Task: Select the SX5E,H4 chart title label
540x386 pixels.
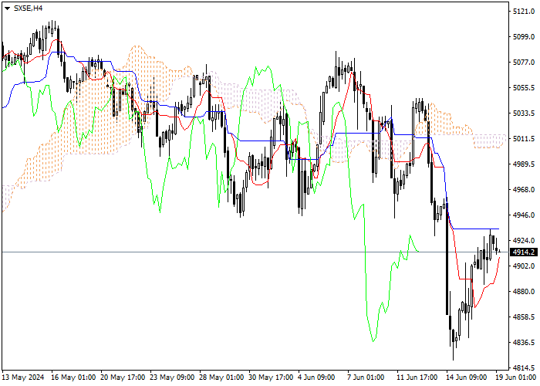Action: pyautogui.click(x=28, y=8)
